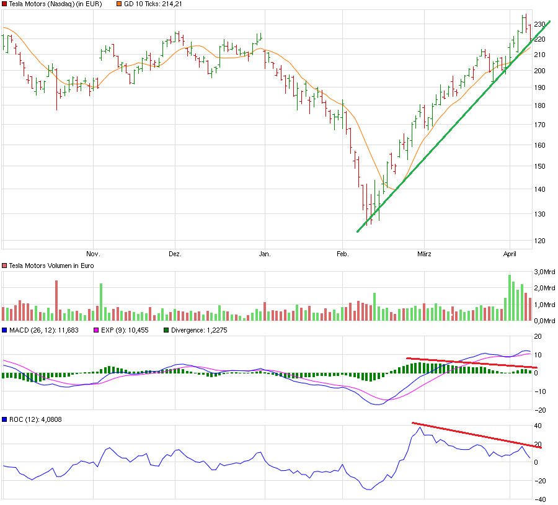
Task: Click the 'ROC (12): 4,0808' label
Action: (x=35, y=420)
